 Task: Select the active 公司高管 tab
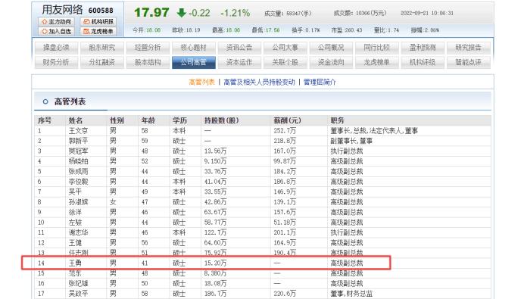(194, 63)
